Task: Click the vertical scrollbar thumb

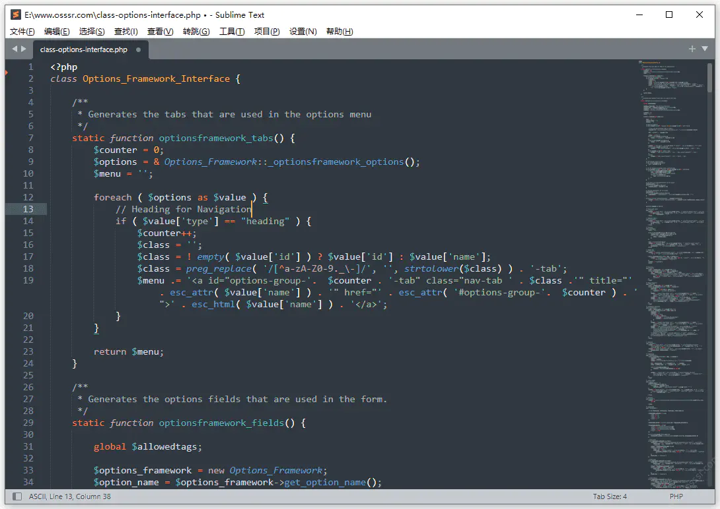Action: 710,77
